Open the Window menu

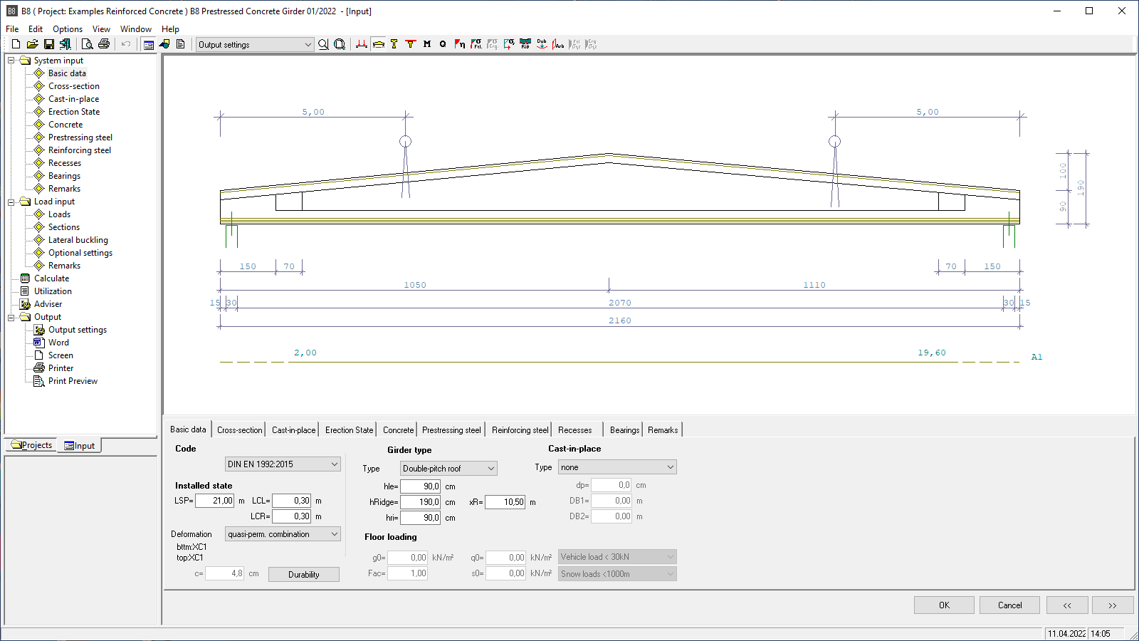pos(135,29)
